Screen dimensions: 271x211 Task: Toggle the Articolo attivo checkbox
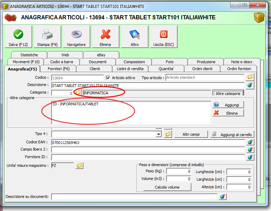(108, 78)
